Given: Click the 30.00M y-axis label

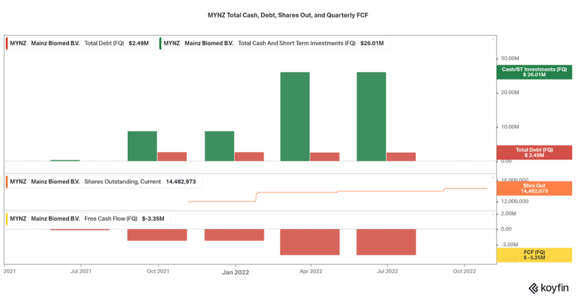Looking at the screenshot, I should coord(510,59).
